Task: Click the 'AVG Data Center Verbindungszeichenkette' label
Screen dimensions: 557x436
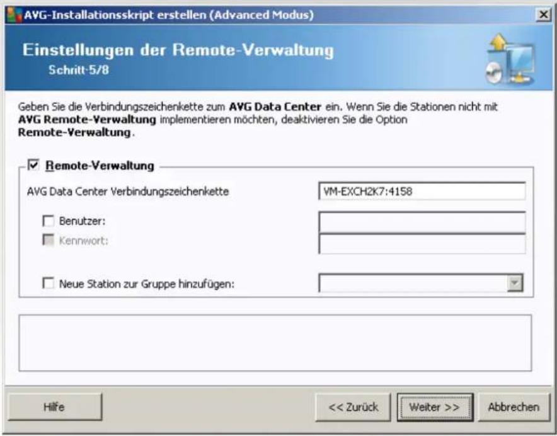Action: click(128, 192)
